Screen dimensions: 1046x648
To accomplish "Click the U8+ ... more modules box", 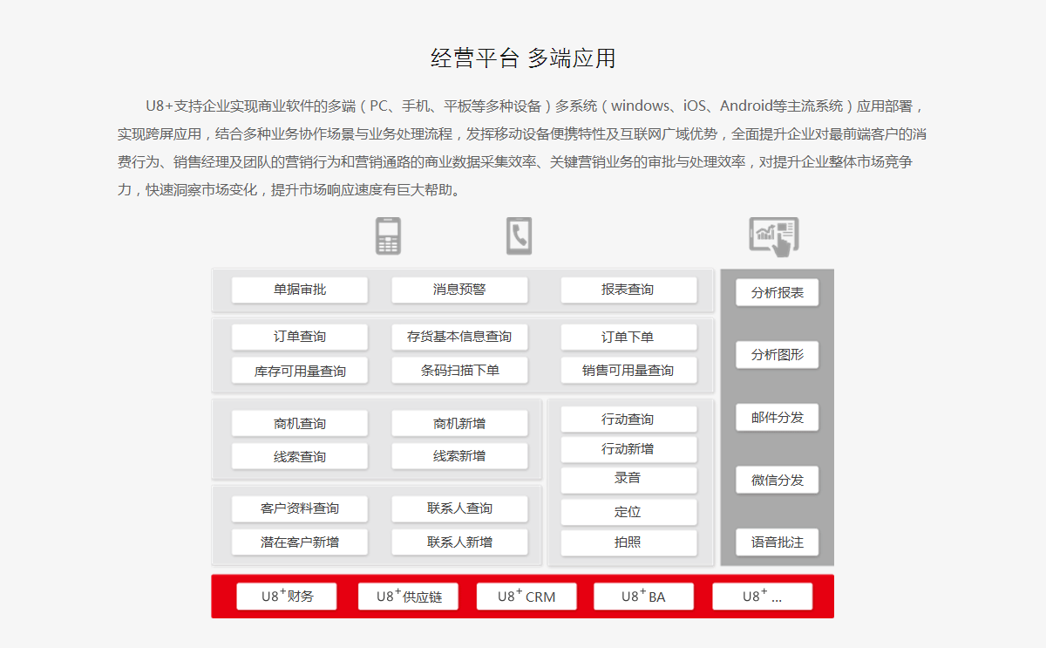I will (762, 597).
